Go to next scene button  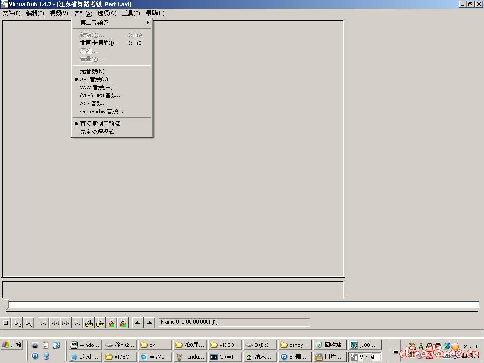pyautogui.click(x=123, y=323)
